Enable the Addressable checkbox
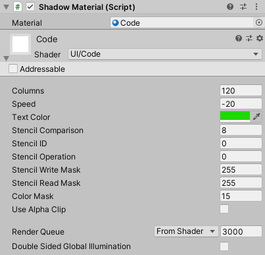 point(13,69)
